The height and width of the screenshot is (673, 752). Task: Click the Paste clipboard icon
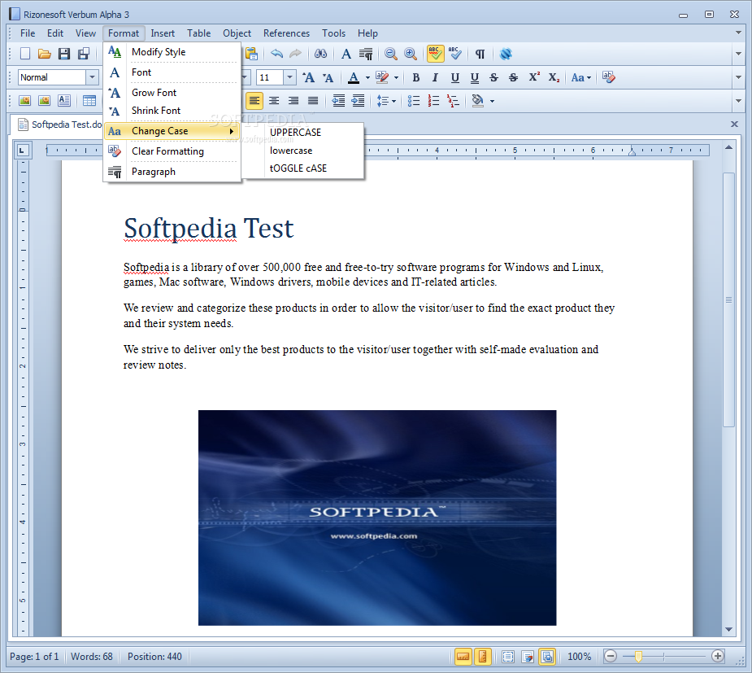click(251, 54)
